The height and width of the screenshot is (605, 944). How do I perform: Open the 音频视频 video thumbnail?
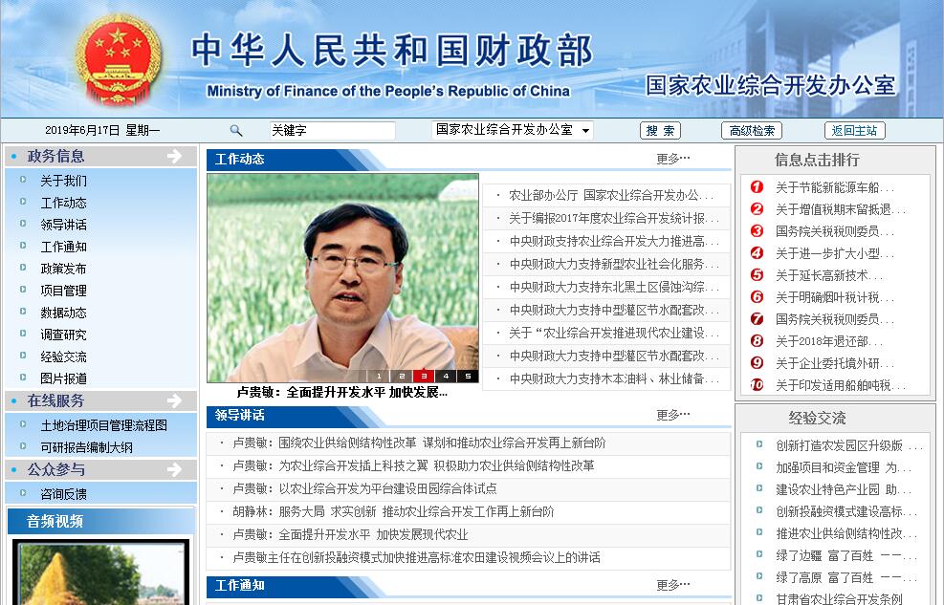pyautogui.click(x=100, y=573)
